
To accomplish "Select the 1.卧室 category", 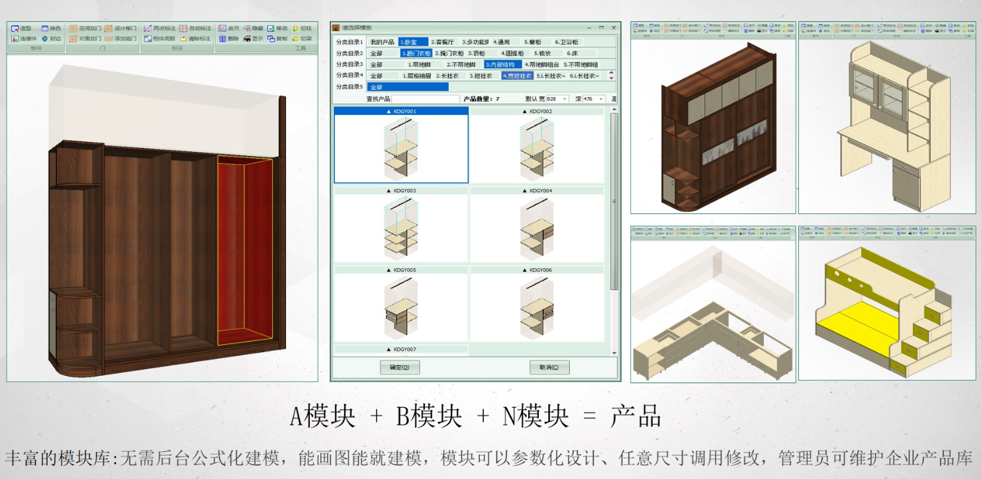I will click(413, 42).
